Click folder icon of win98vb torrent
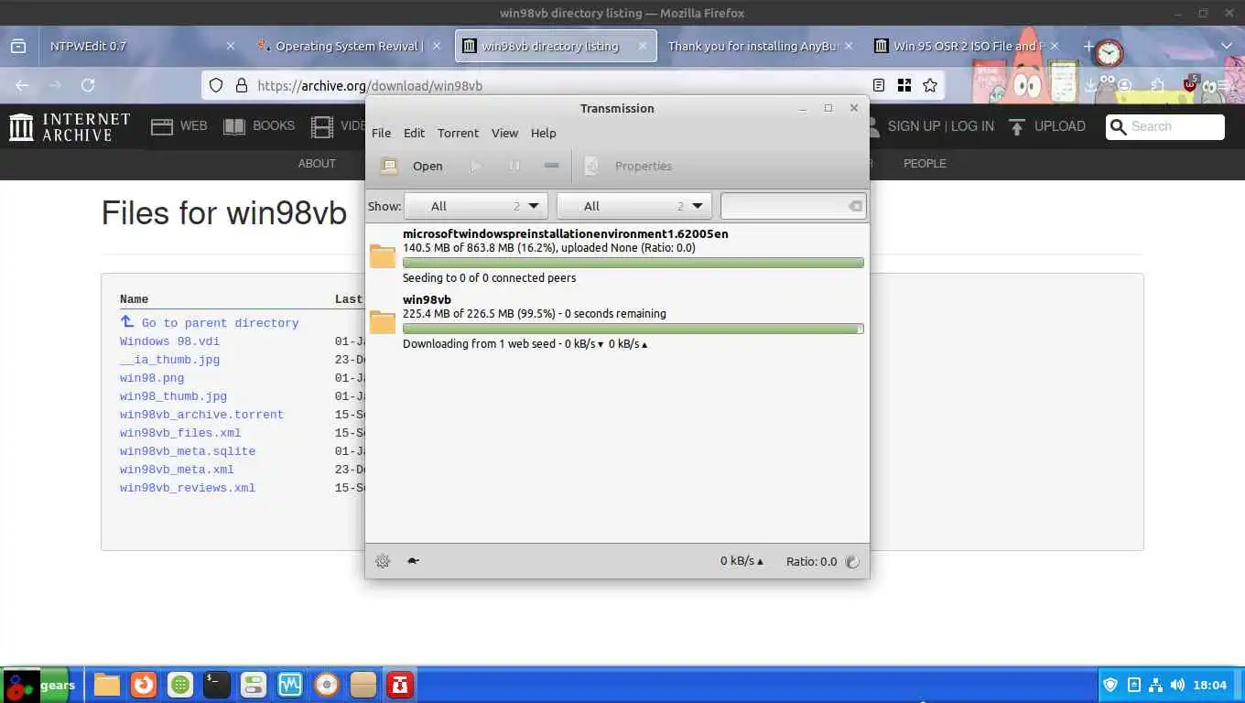The width and height of the screenshot is (1245, 703). click(x=383, y=321)
